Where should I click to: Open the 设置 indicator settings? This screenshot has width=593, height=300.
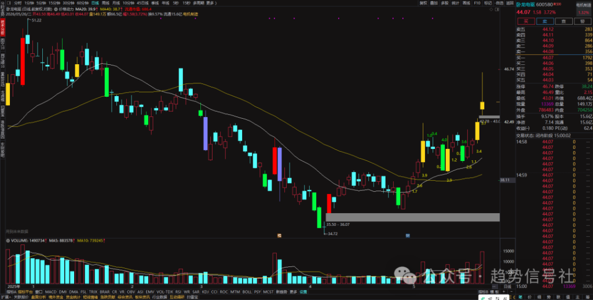click(303, 292)
